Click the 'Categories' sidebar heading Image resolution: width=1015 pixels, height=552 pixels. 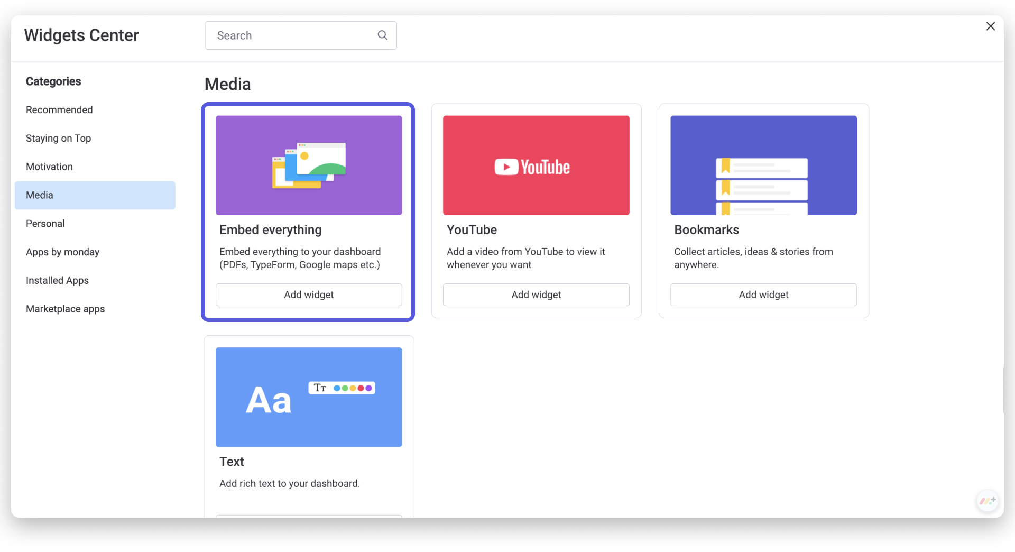53,81
